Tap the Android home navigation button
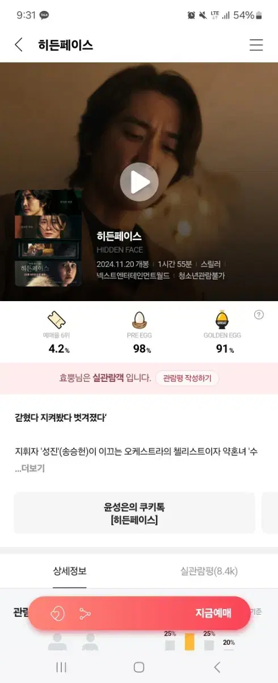This screenshot has width=278, height=683. 139,667
